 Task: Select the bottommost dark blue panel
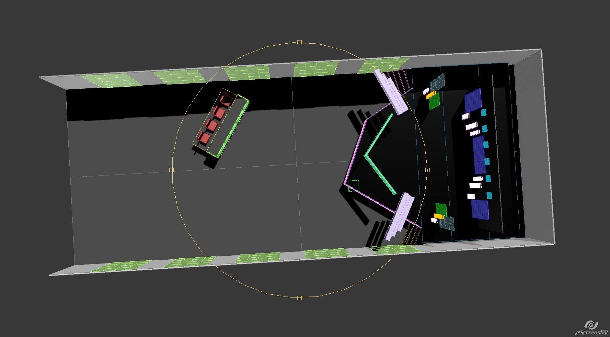click(480, 209)
